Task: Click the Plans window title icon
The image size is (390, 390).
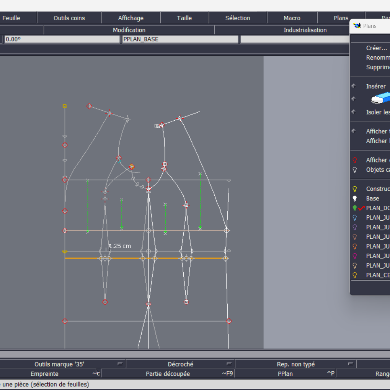Action: click(357, 26)
